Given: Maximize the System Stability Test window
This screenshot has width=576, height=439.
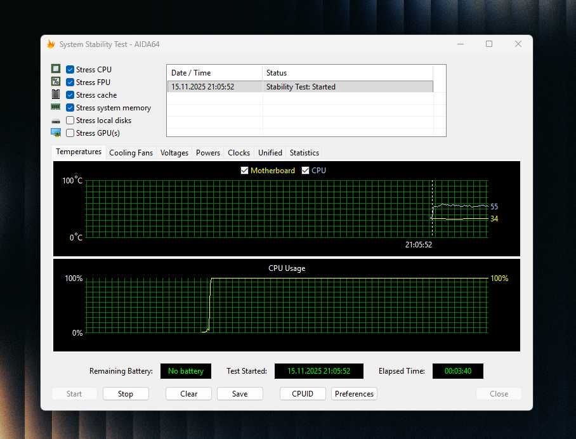Looking at the screenshot, I should click(489, 44).
